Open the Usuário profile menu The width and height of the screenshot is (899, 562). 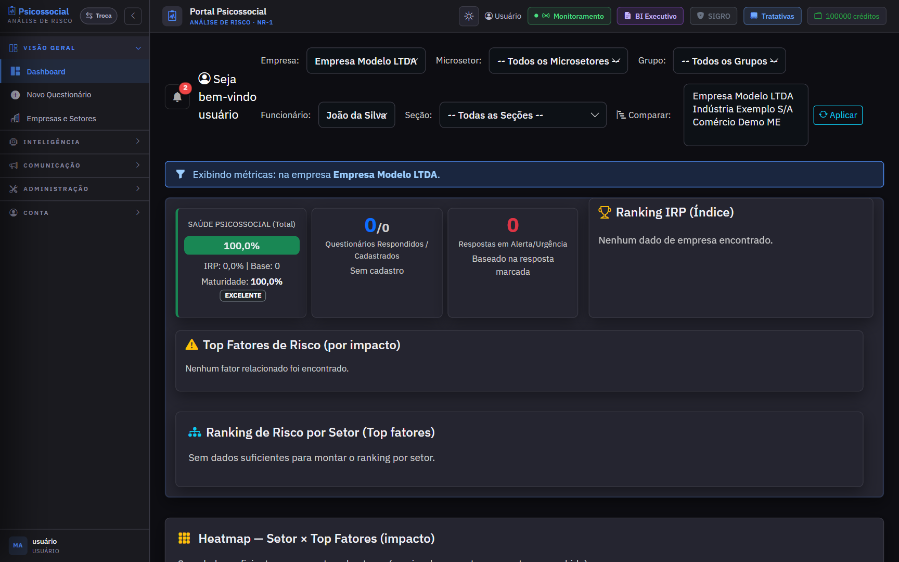tap(503, 16)
